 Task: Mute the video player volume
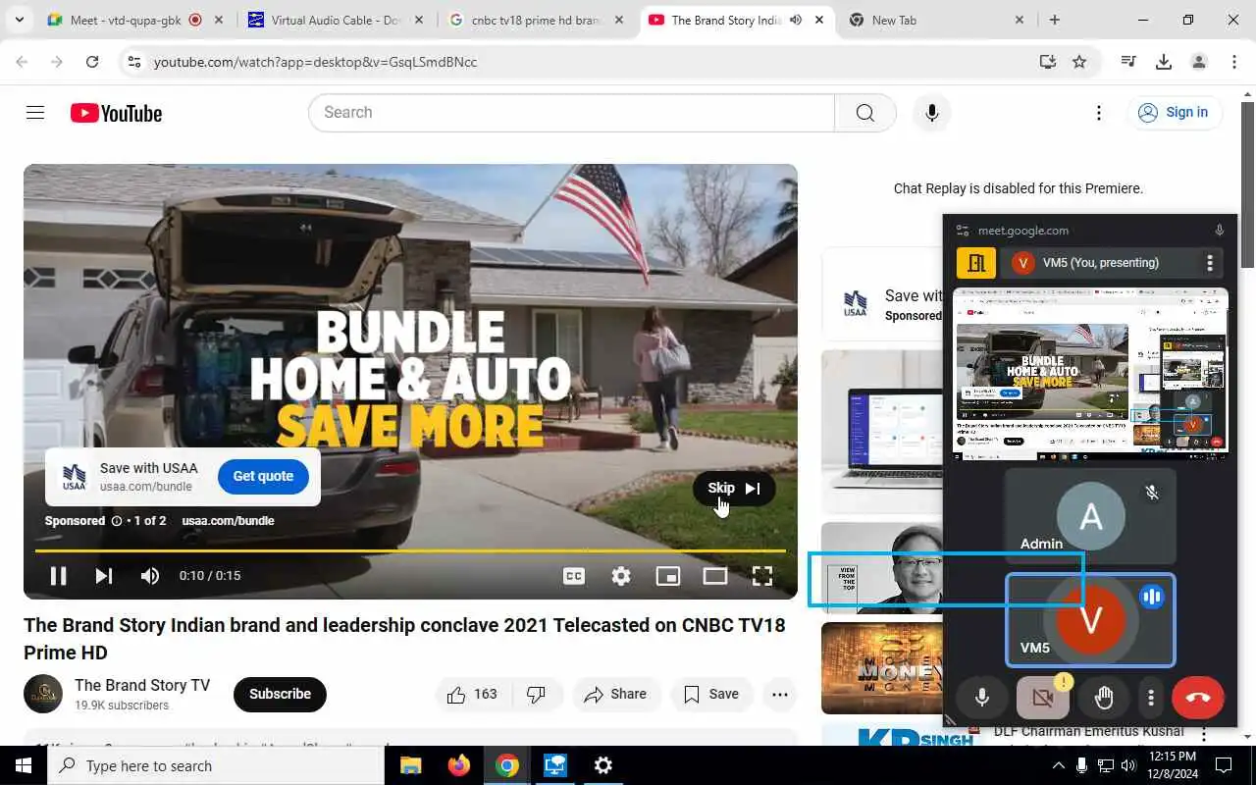(150, 576)
